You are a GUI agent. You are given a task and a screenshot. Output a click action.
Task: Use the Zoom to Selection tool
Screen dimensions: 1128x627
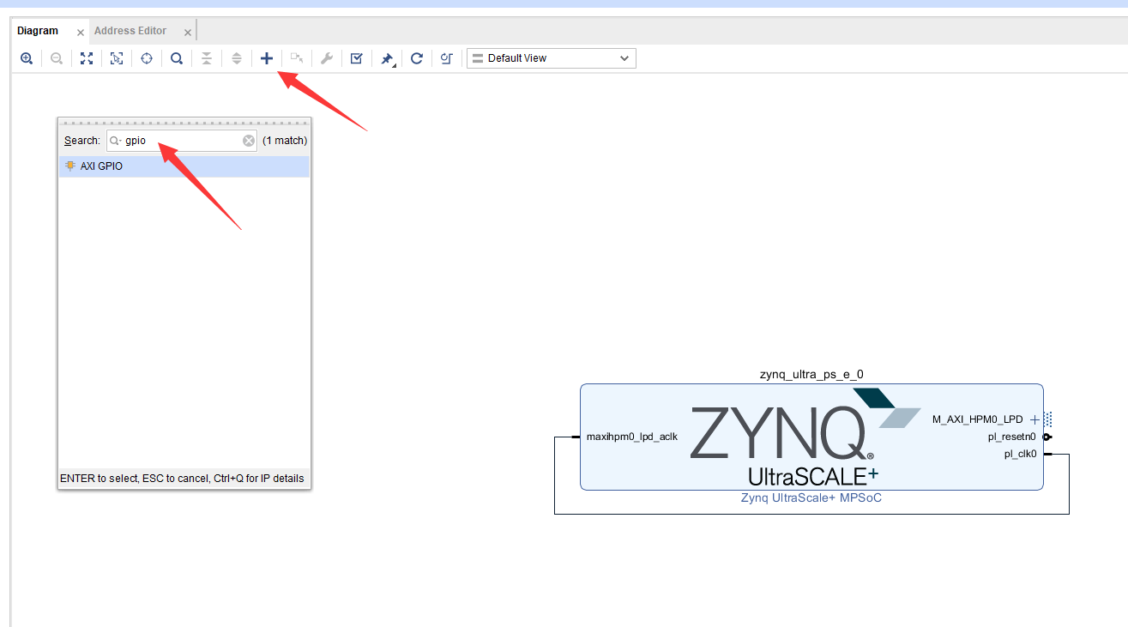tap(116, 57)
